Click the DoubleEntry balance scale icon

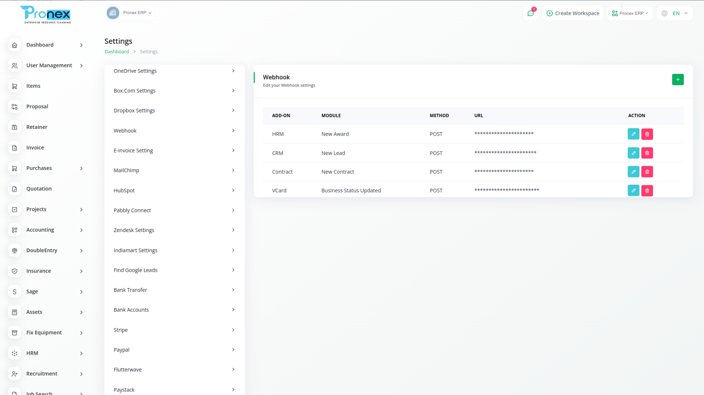point(14,250)
